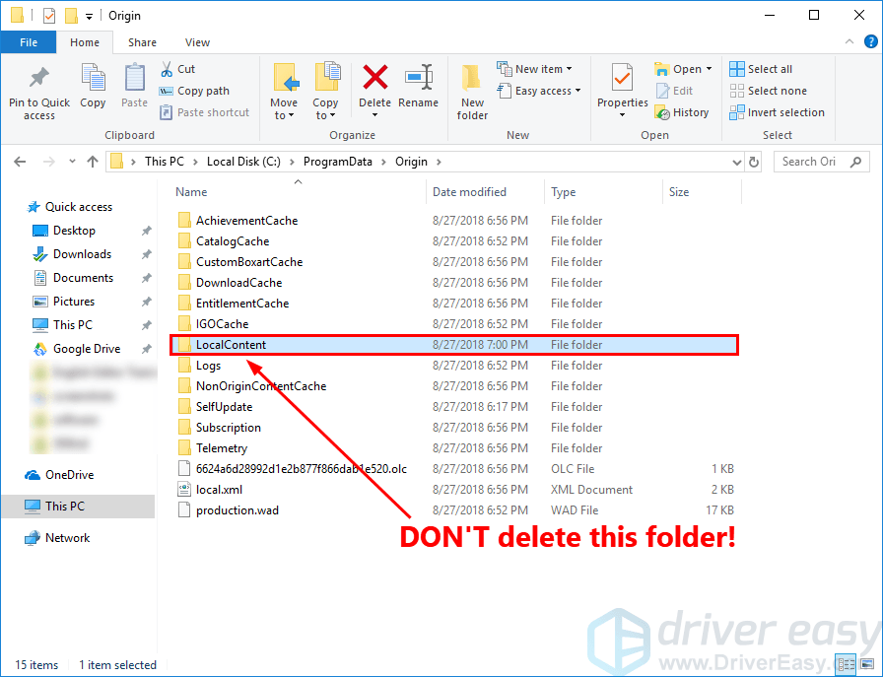Open Quick Access Toolbar customize arrow
The image size is (883, 677).
(89, 17)
